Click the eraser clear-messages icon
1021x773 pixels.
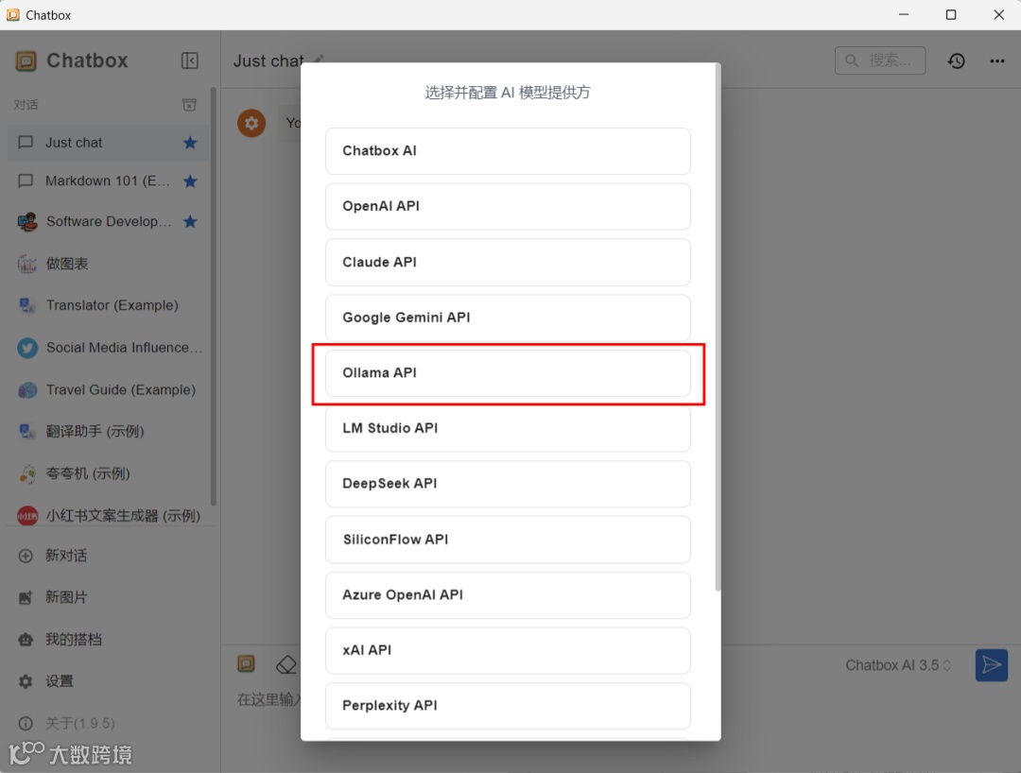pyautogui.click(x=286, y=664)
